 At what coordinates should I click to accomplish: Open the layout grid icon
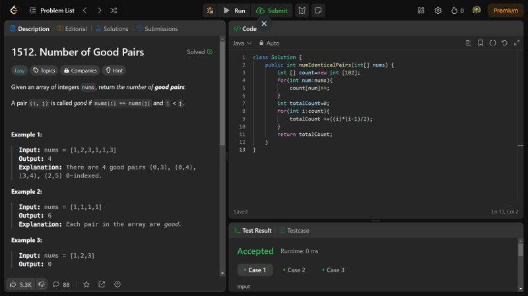pos(421,11)
